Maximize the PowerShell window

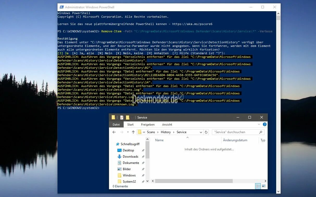pos(262,7)
